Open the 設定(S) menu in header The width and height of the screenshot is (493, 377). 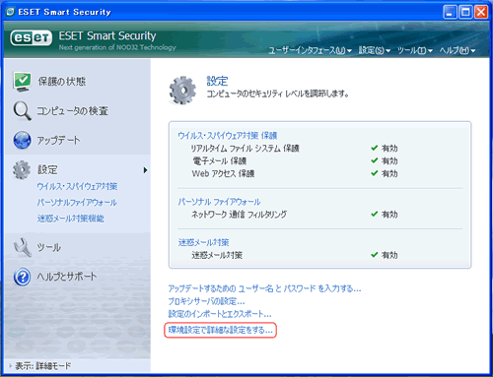[375, 50]
